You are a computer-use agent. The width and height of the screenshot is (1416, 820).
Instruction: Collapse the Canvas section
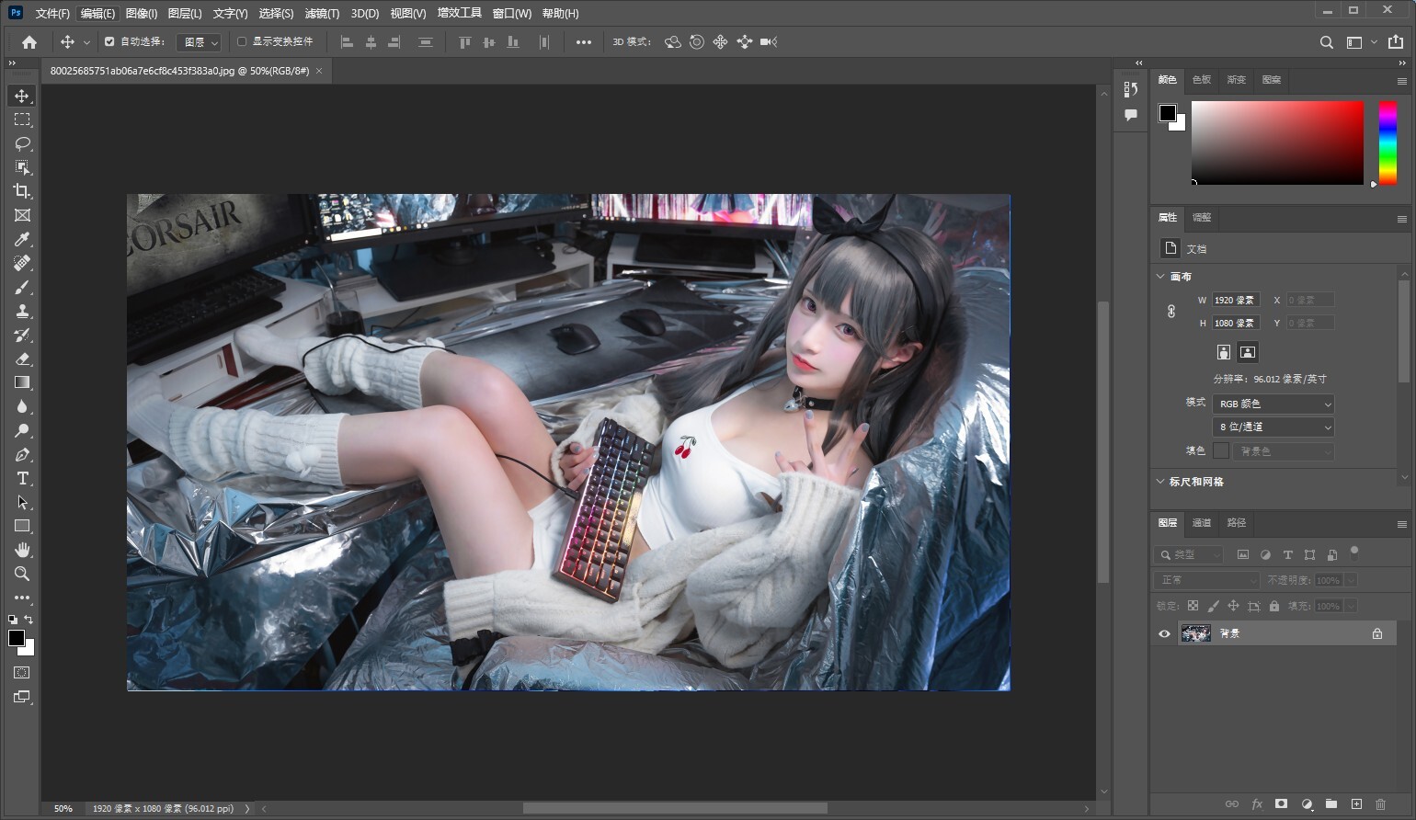click(1160, 276)
